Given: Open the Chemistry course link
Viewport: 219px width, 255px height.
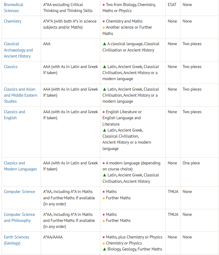Looking at the screenshot, I should click(x=13, y=21).
